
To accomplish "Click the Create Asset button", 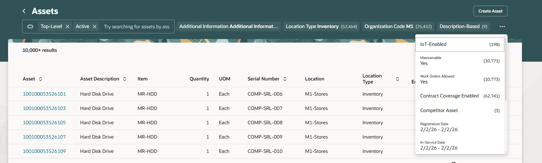I will [490, 11].
